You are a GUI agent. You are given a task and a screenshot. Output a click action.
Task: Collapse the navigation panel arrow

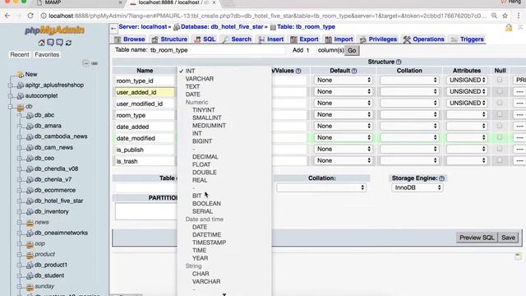click(113, 28)
